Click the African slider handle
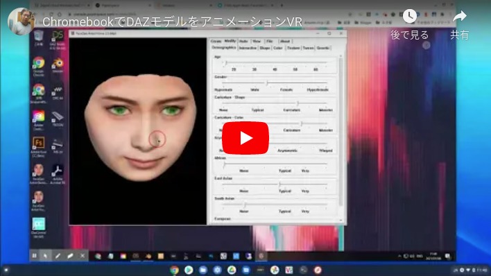This screenshot has width=491, height=276. point(224,164)
